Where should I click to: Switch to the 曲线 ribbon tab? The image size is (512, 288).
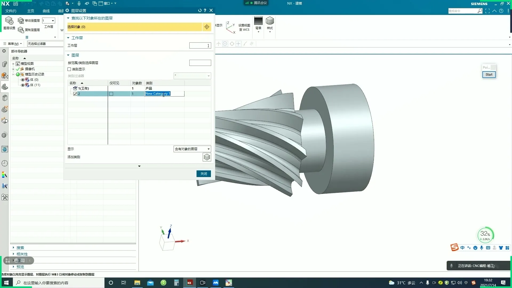(x=46, y=11)
